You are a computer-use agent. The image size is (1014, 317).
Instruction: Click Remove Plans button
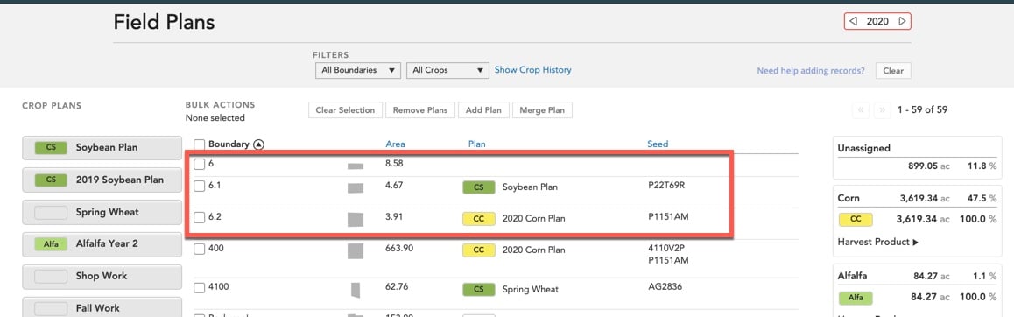pyautogui.click(x=420, y=110)
